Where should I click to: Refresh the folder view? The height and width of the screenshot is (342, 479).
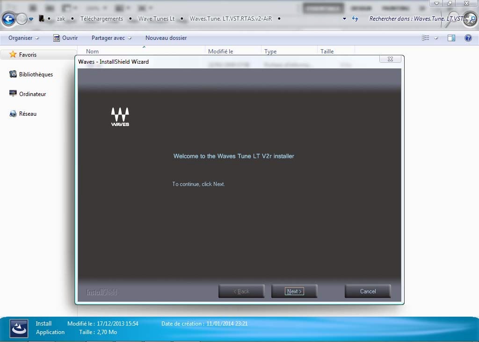(x=355, y=19)
